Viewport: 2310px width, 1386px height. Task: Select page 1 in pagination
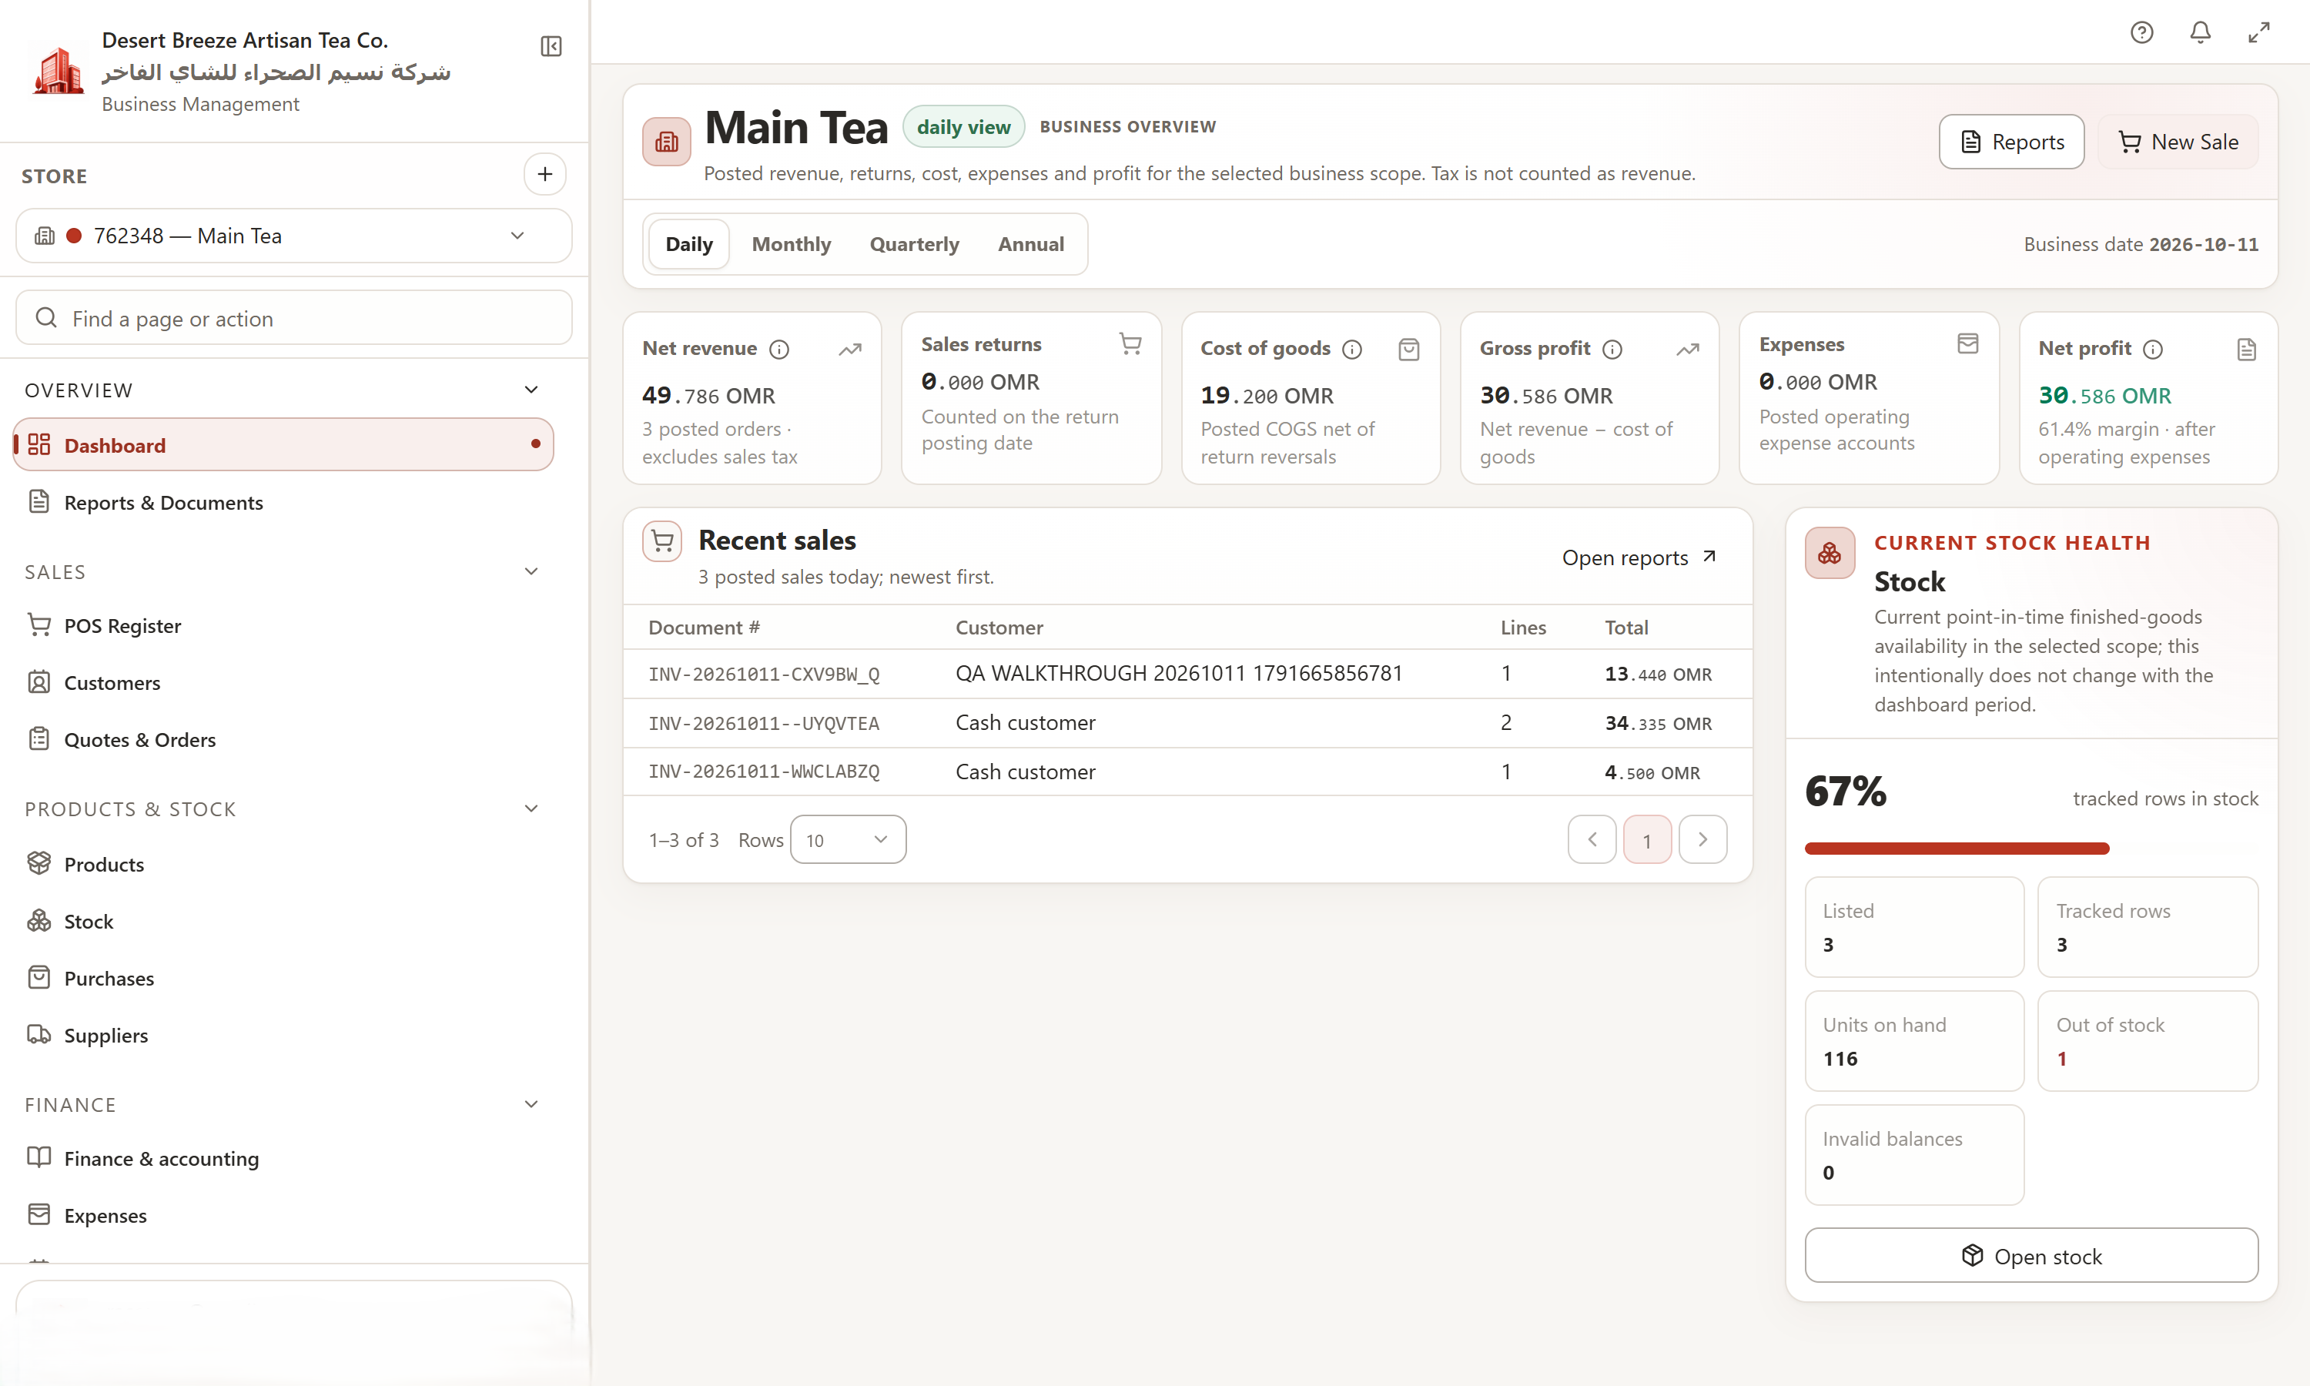1647,839
